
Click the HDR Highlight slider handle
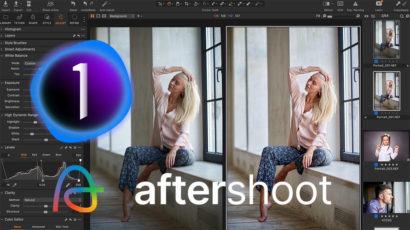tap(35, 122)
